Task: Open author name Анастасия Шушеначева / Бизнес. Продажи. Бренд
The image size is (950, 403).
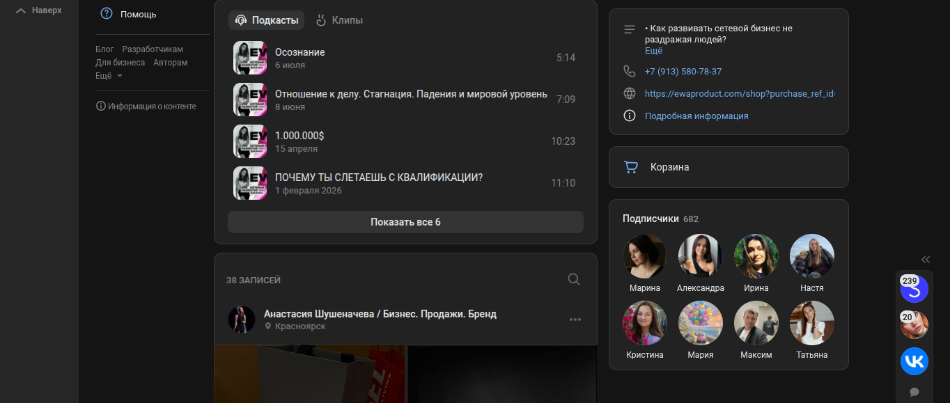Action: (x=380, y=314)
